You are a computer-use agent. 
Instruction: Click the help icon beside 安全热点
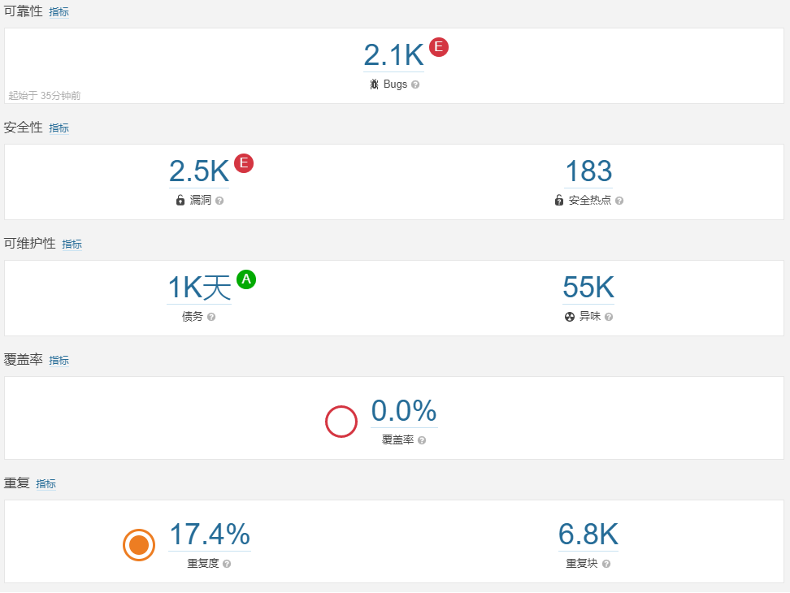point(619,201)
